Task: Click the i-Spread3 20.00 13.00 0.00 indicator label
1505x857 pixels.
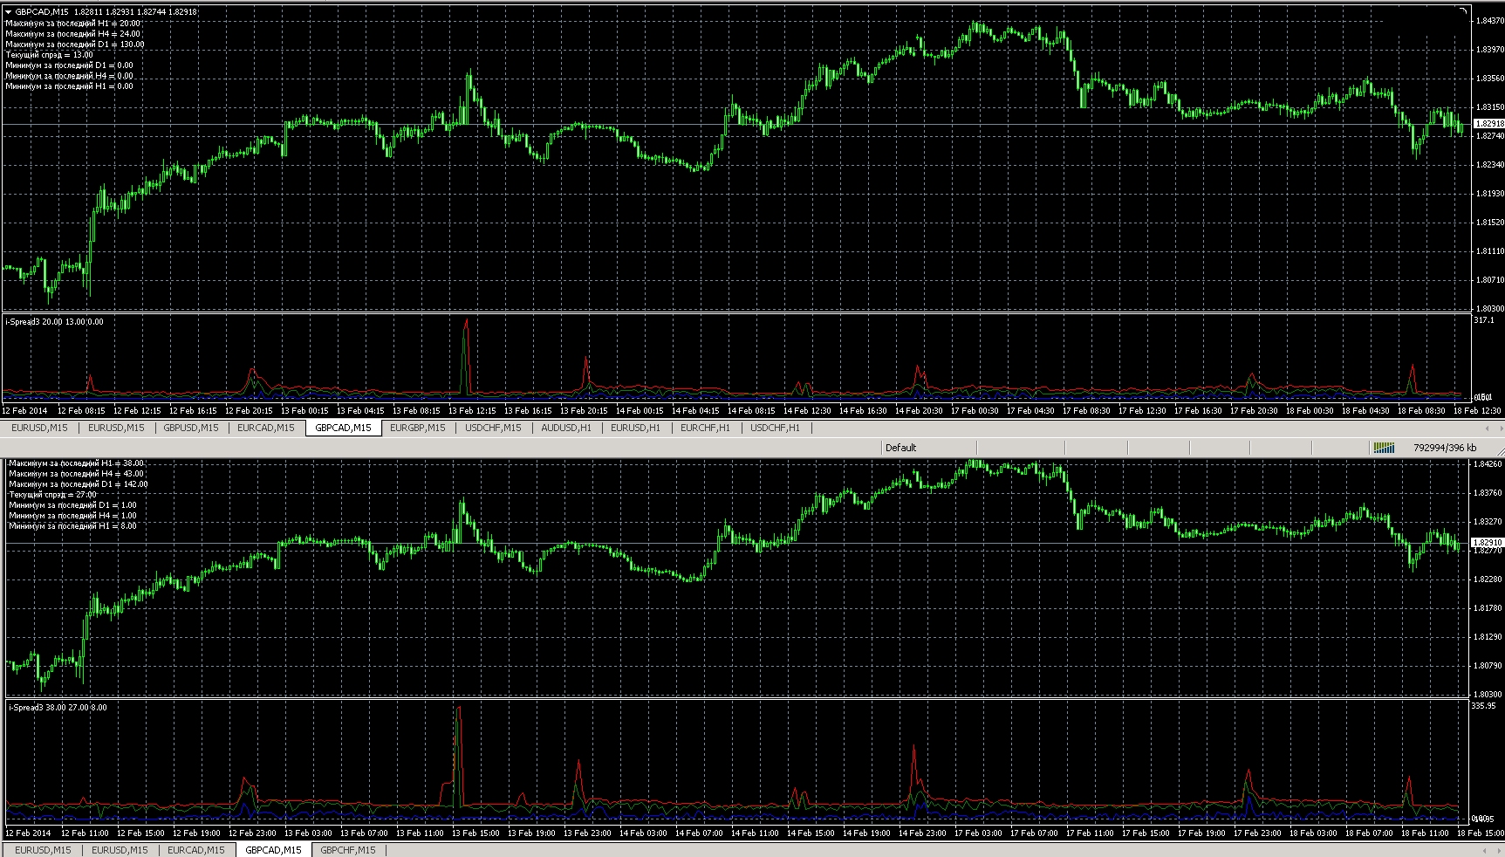Action: point(54,322)
